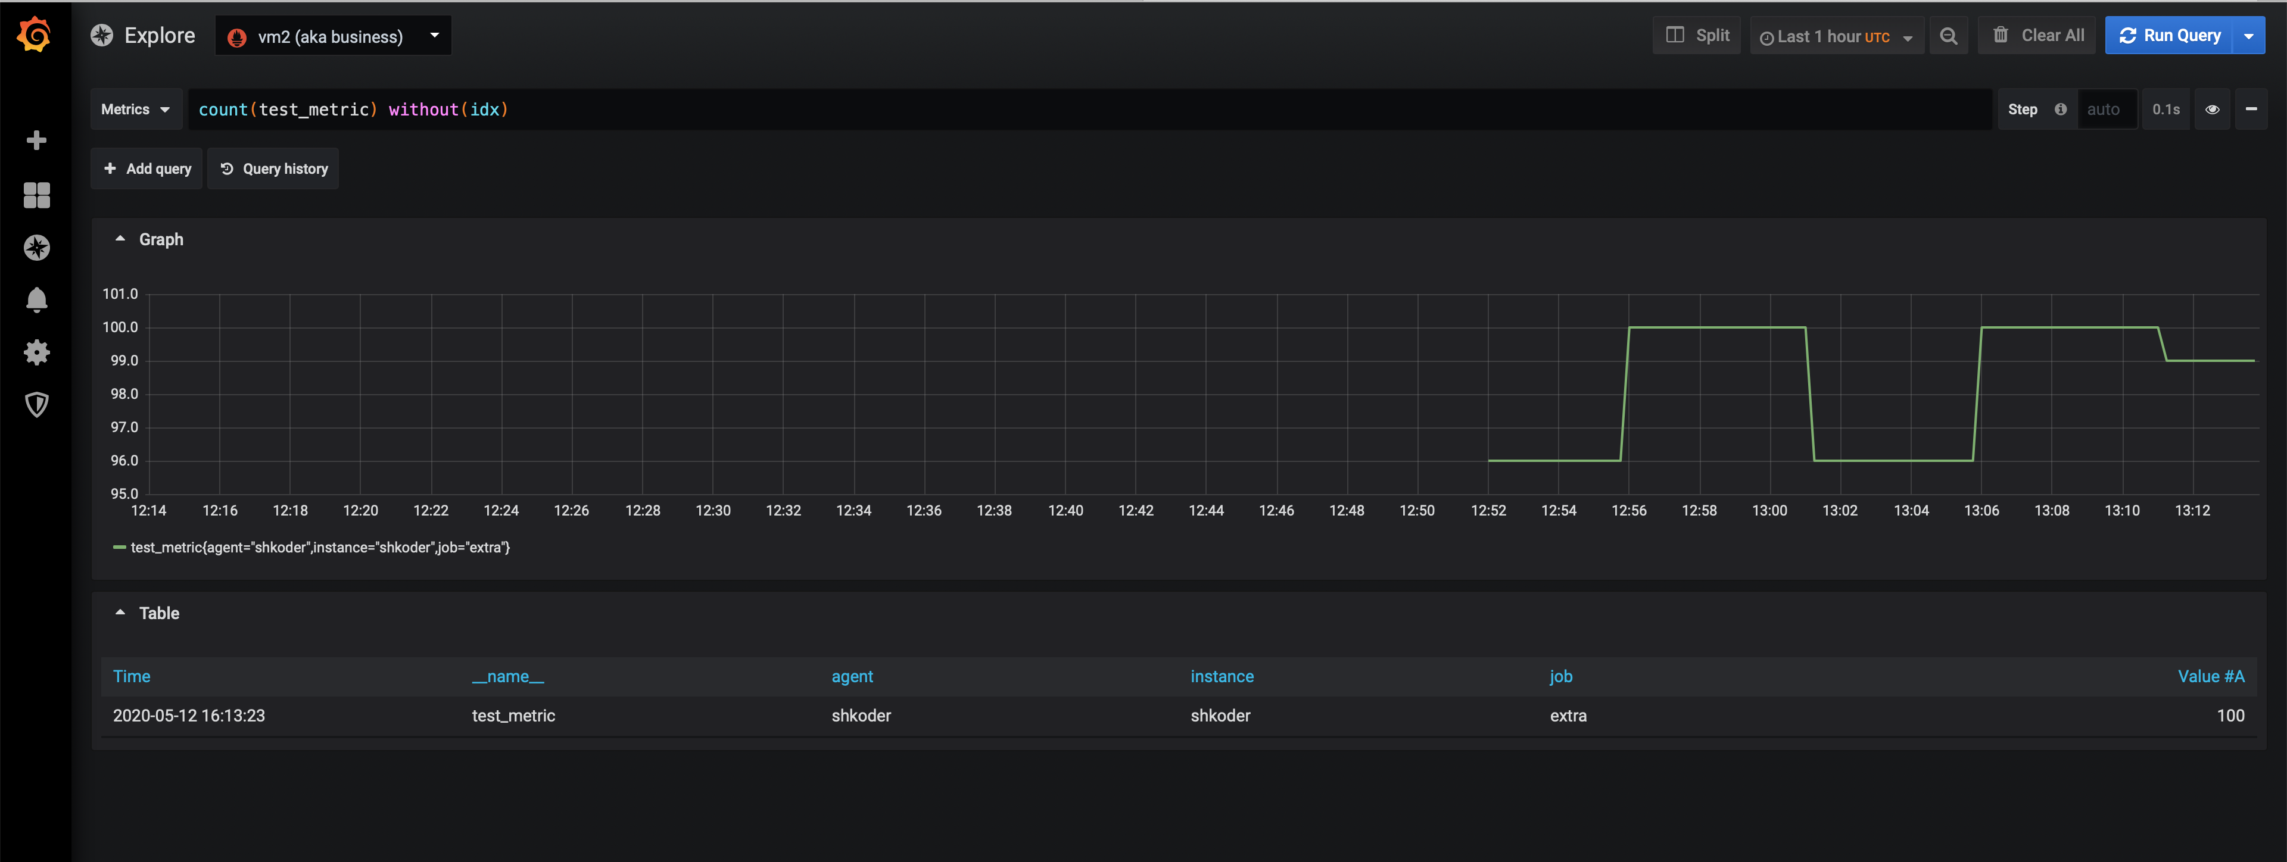This screenshot has width=2287, height=862.
Task: Open the Server Admin shield icon
Action: 36,405
